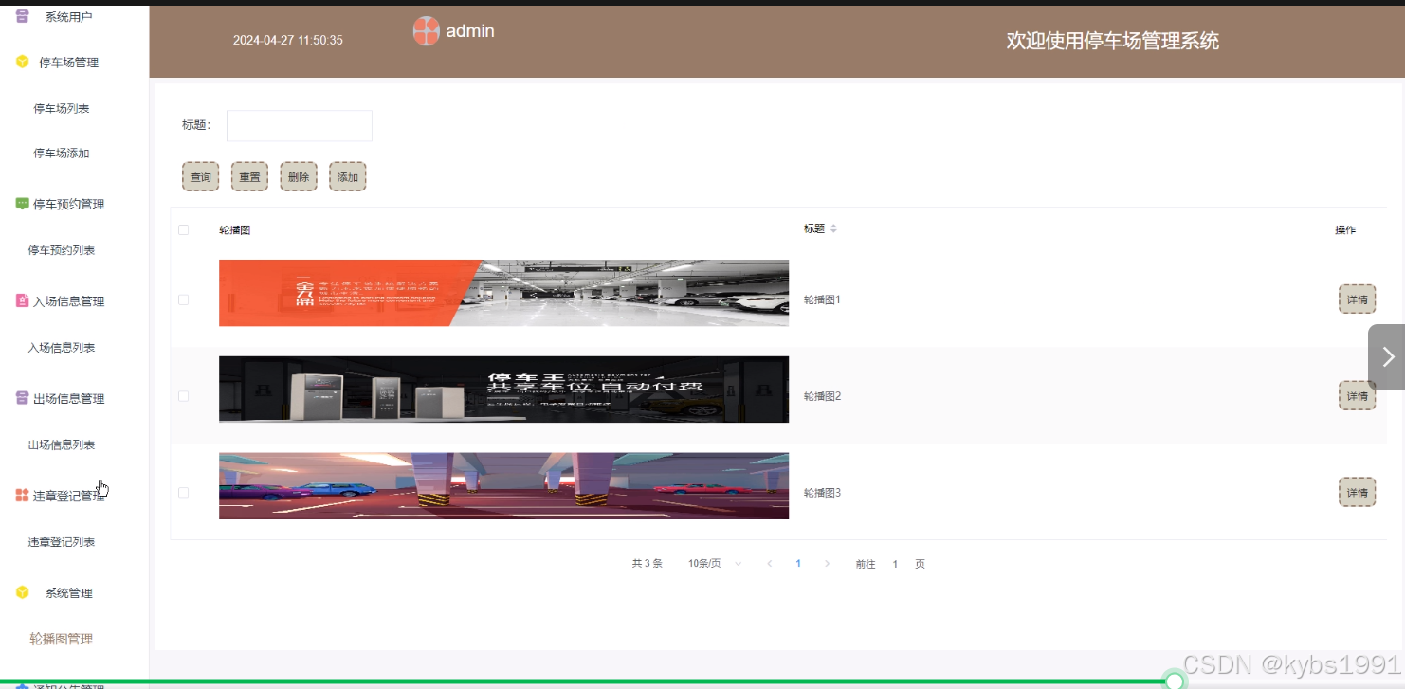The width and height of the screenshot is (1405, 689).
Task: Click the 共 3 条 total count text
Action: [x=647, y=564]
